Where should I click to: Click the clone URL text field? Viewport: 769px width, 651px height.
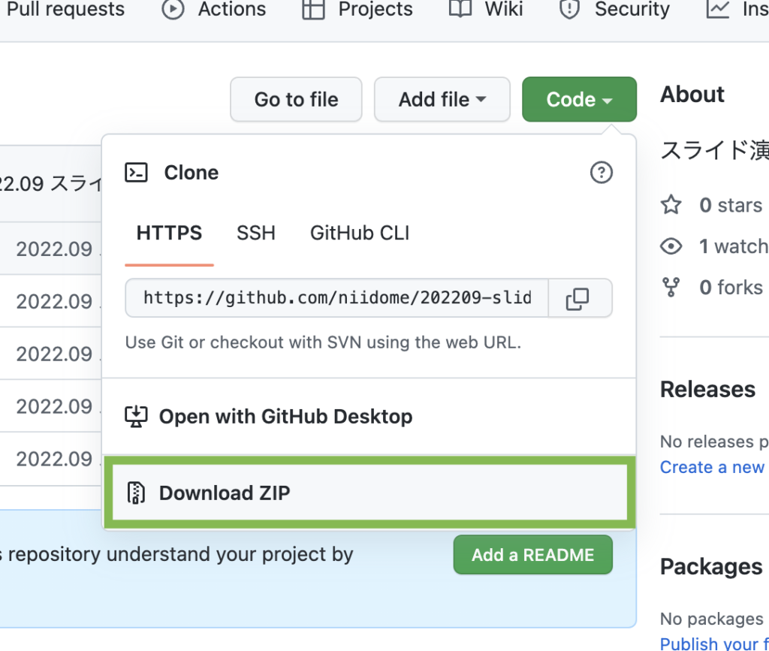(x=336, y=299)
